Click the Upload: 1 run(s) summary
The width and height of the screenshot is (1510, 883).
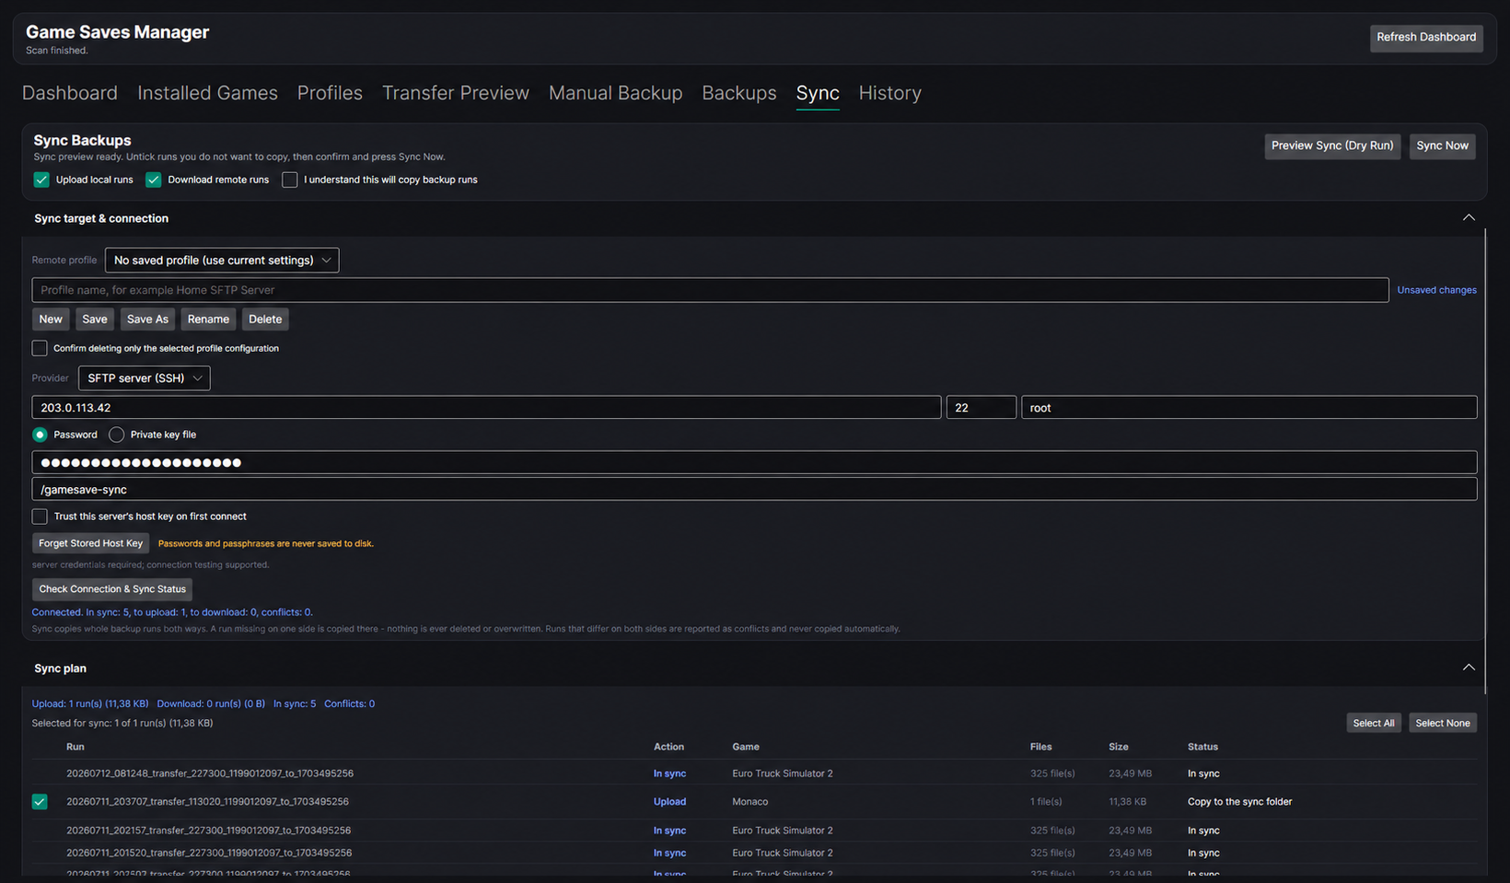click(90, 703)
